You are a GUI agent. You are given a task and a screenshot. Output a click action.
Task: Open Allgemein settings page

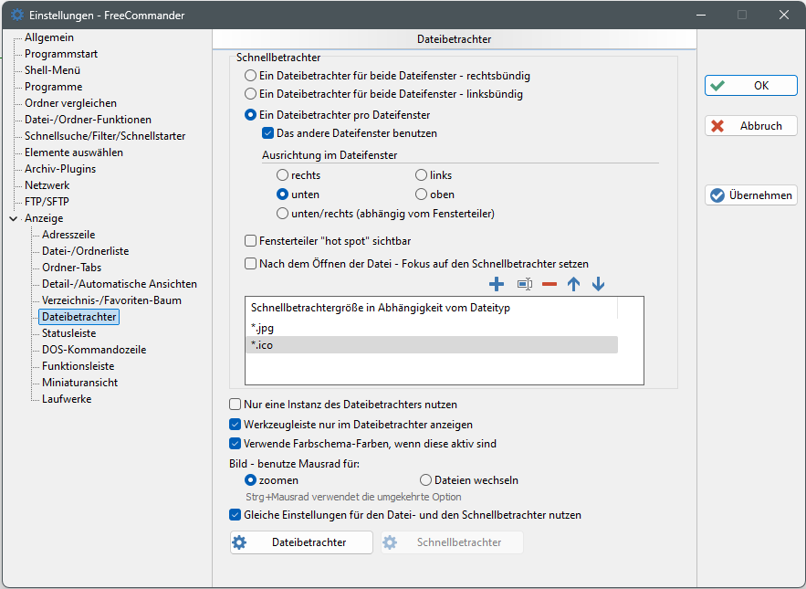click(48, 37)
